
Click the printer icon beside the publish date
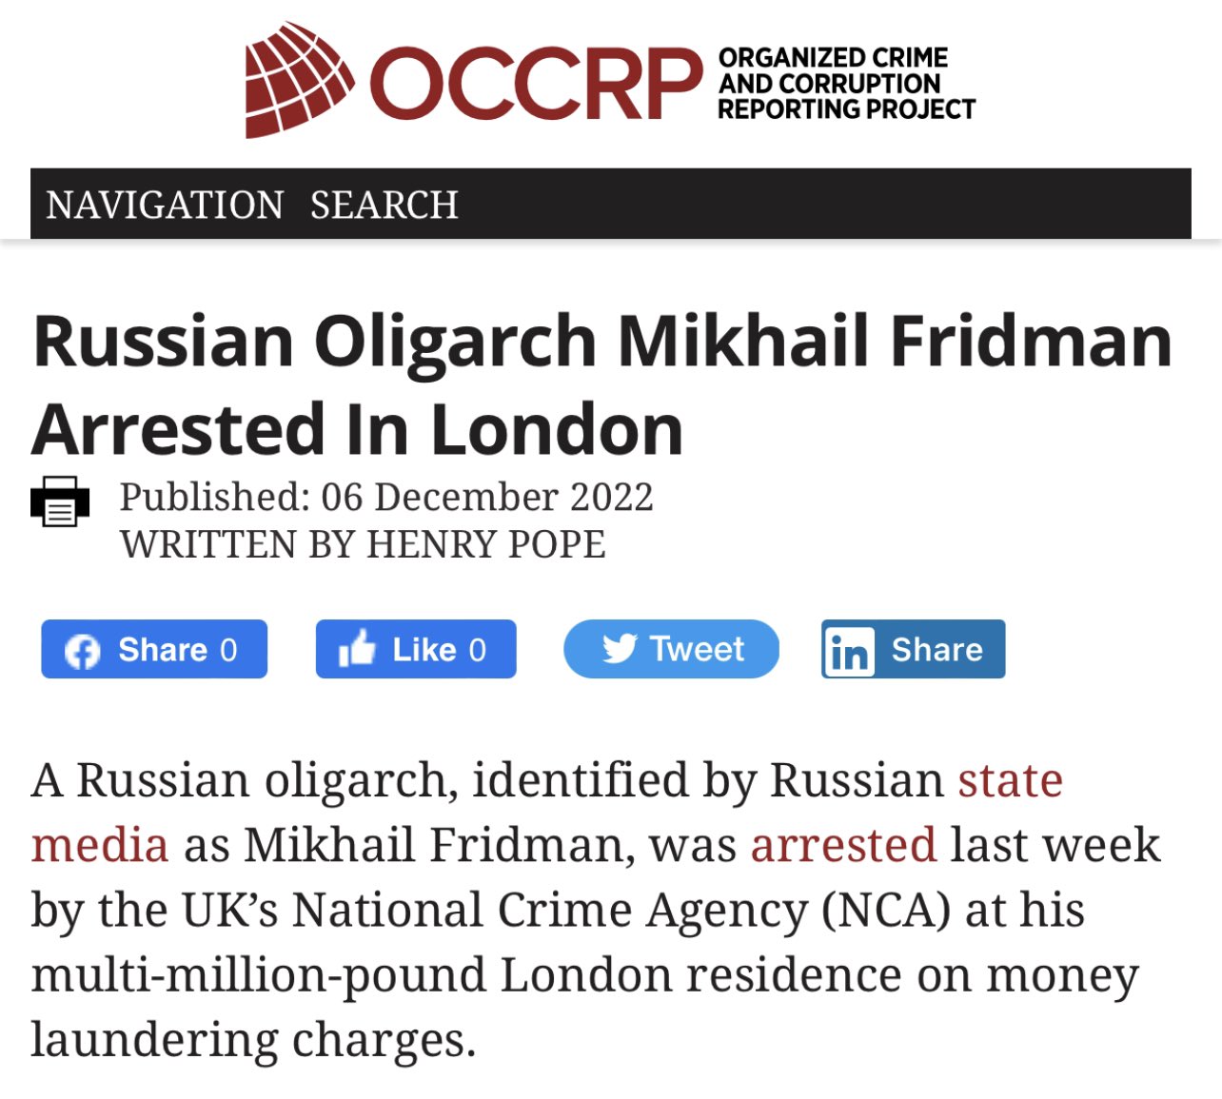[x=60, y=501]
